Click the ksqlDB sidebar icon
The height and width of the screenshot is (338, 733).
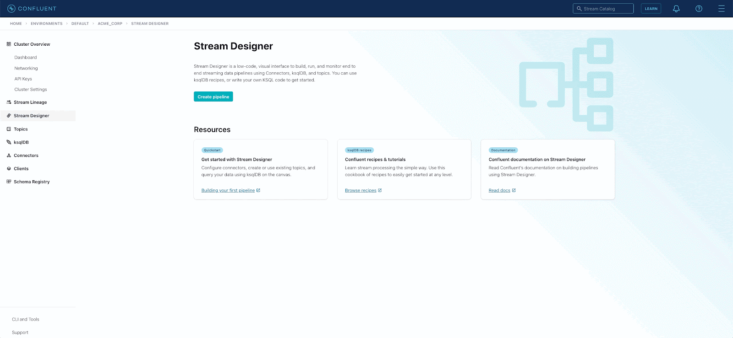pos(9,142)
